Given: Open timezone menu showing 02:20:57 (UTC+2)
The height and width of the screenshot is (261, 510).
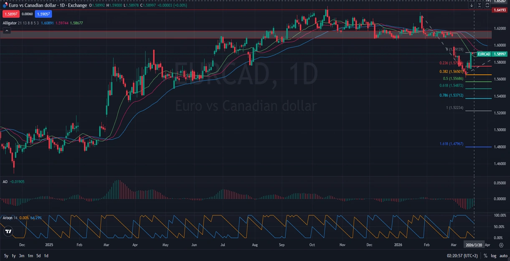Looking at the screenshot, I should [x=462, y=256].
